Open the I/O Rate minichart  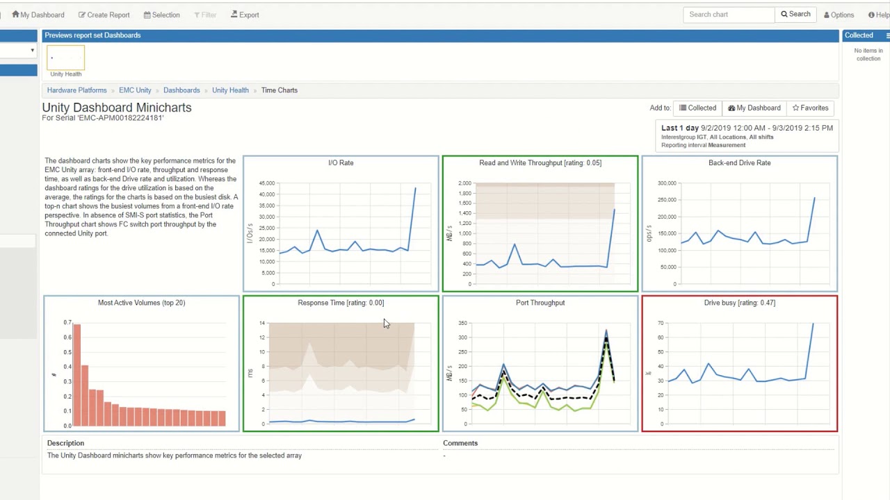(341, 224)
